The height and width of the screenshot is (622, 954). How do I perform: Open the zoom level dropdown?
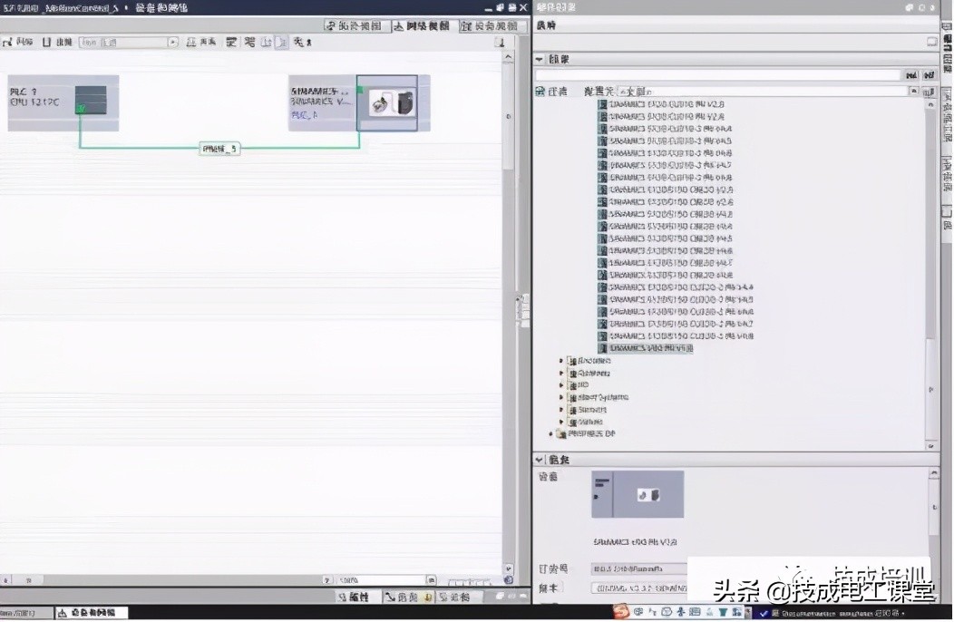(431, 579)
